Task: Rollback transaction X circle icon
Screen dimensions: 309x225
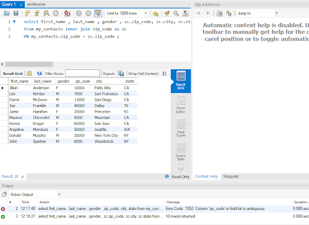Action: tap(88, 13)
